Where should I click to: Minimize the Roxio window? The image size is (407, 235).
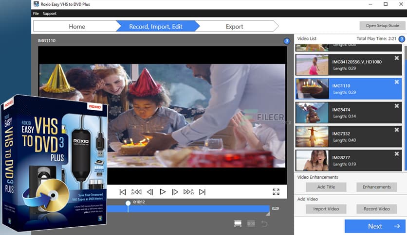(x=370, y=4)
